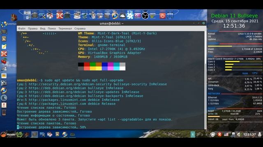Open the yellow notepad icon in left dock
The width and height of the screenshot is (263, 147).
[x=4, y=47]
